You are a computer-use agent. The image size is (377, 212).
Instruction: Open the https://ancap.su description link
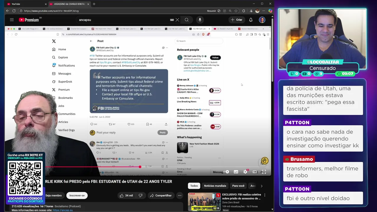pos(63,210)
